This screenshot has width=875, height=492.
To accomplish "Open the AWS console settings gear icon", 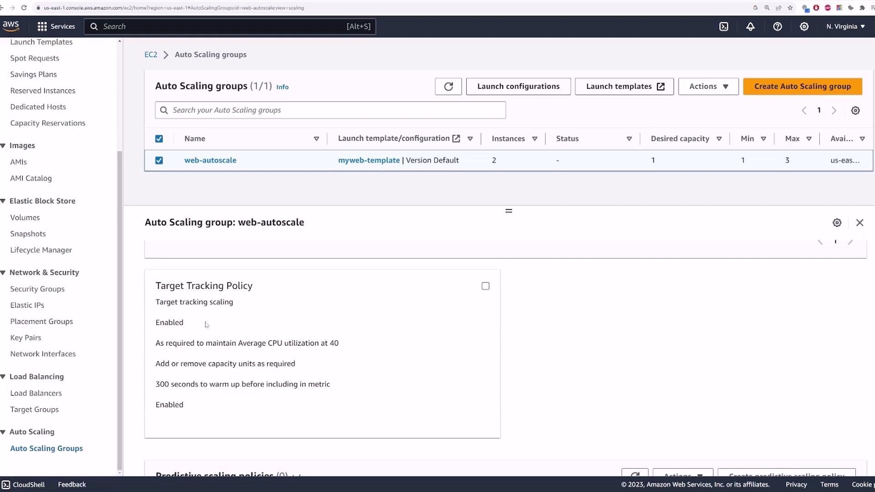I will (x=804, y=26).
